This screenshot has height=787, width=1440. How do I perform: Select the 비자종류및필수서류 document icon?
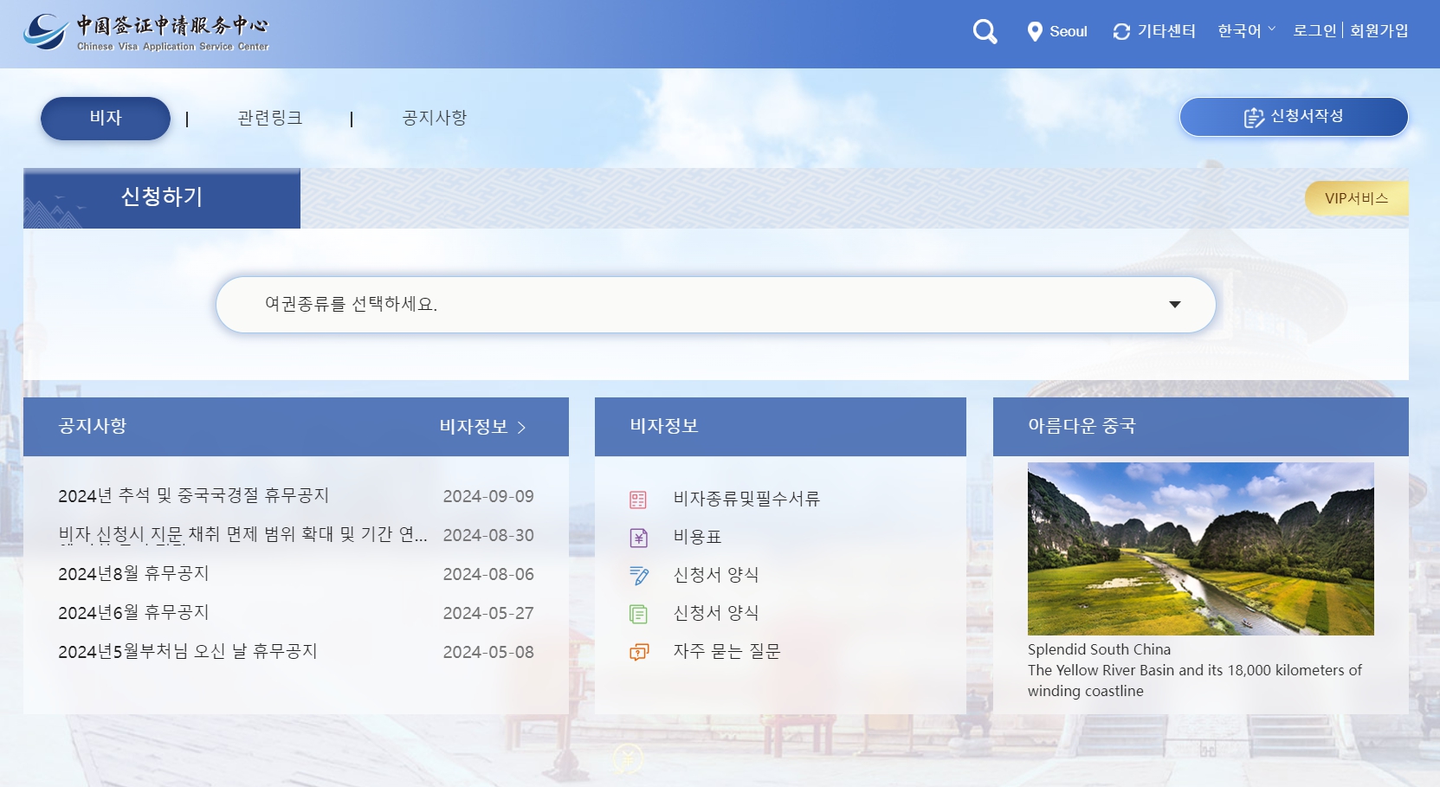pos(638,499)
